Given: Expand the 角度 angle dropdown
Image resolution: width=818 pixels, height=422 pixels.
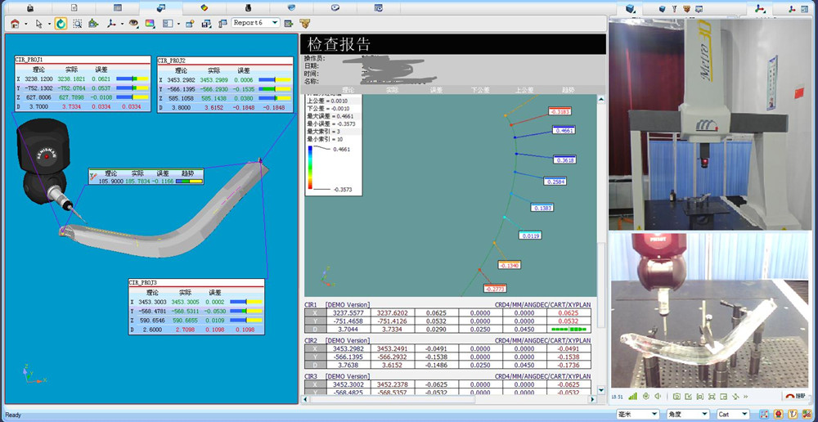Looking at the screenshot, I should pos(687,415).
